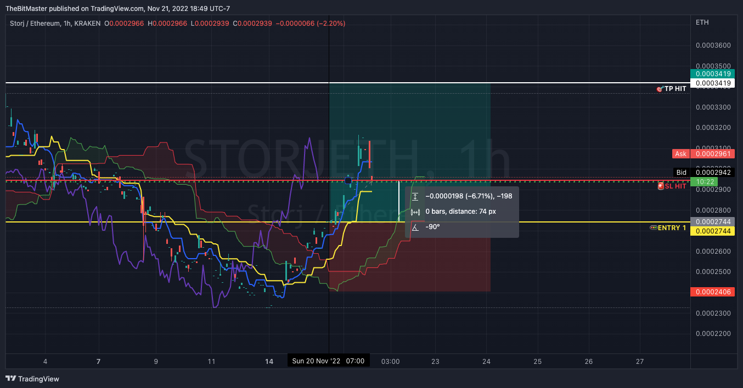Click the Storj / Ethereum, 1h, KRAKEN title

pyautogui.click(x=55, y=23)
